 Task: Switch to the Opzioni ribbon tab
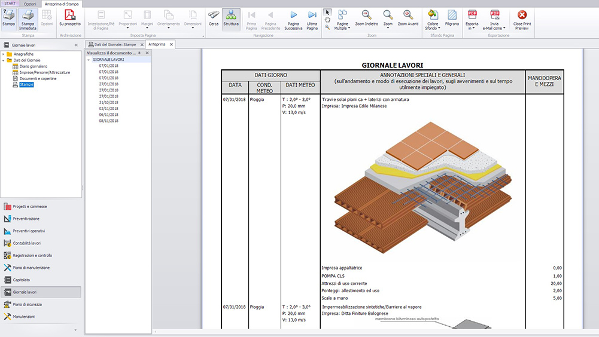[x=30, y=4]
